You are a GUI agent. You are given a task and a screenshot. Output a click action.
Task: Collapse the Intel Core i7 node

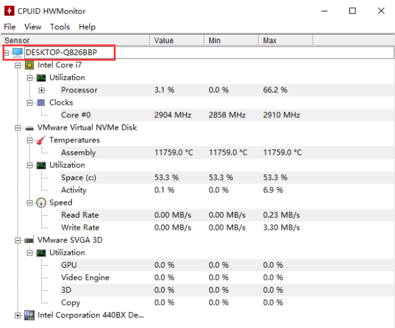click(17, 65)
